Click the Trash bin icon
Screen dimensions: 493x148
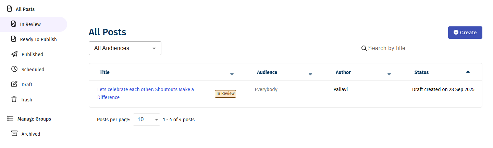coord(14,99)
